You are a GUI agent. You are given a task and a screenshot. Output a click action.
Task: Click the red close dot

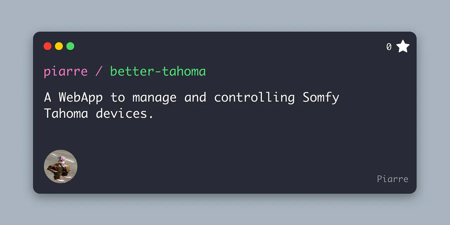point(47,46)
